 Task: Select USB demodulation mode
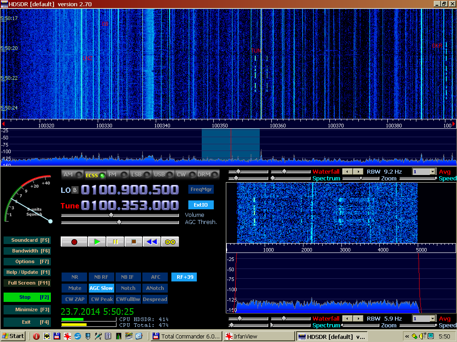(x=163, y=175)
